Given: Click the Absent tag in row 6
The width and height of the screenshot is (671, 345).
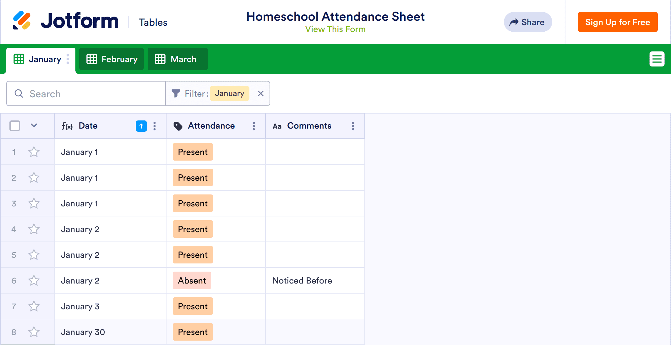Looking at the screenshot, I should point(192,281).
